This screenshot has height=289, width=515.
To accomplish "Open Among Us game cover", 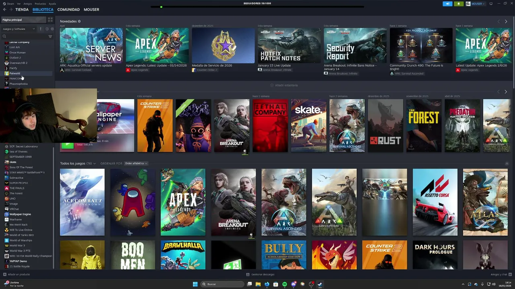I will 133,202.
